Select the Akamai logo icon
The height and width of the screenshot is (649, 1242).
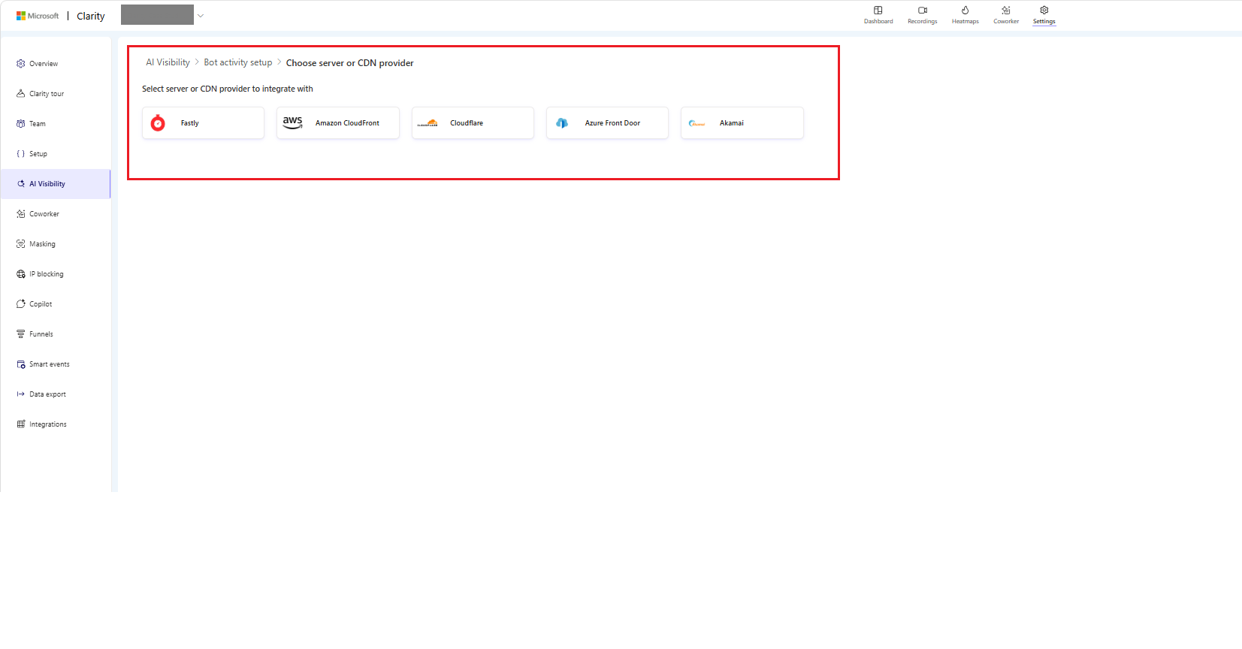697,123
